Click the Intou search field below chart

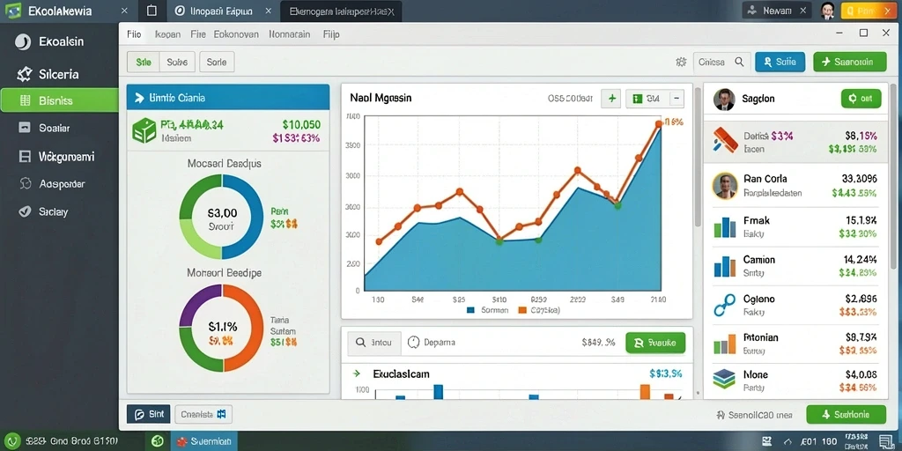373,343
